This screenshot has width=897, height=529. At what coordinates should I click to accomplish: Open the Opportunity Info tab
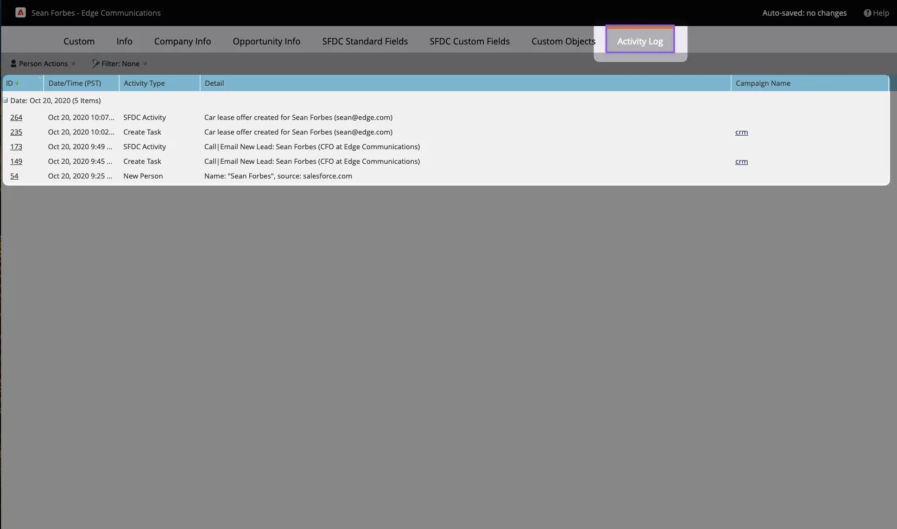[x=267, y=41]
